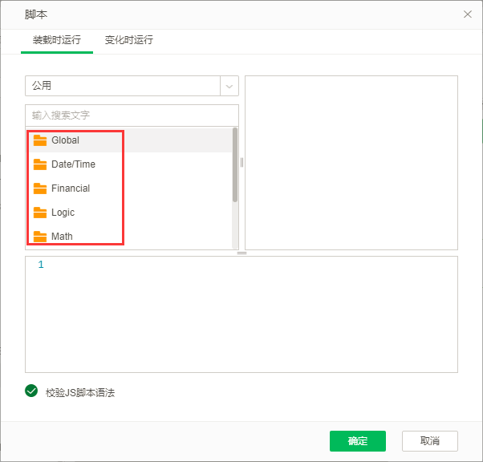The image size is (483, 462).
Task: Select the Logic tree entry label
Action: [x=63, y=213]
